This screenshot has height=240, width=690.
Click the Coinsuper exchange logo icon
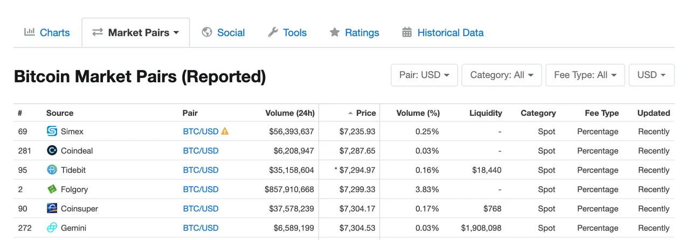[52, 209]
